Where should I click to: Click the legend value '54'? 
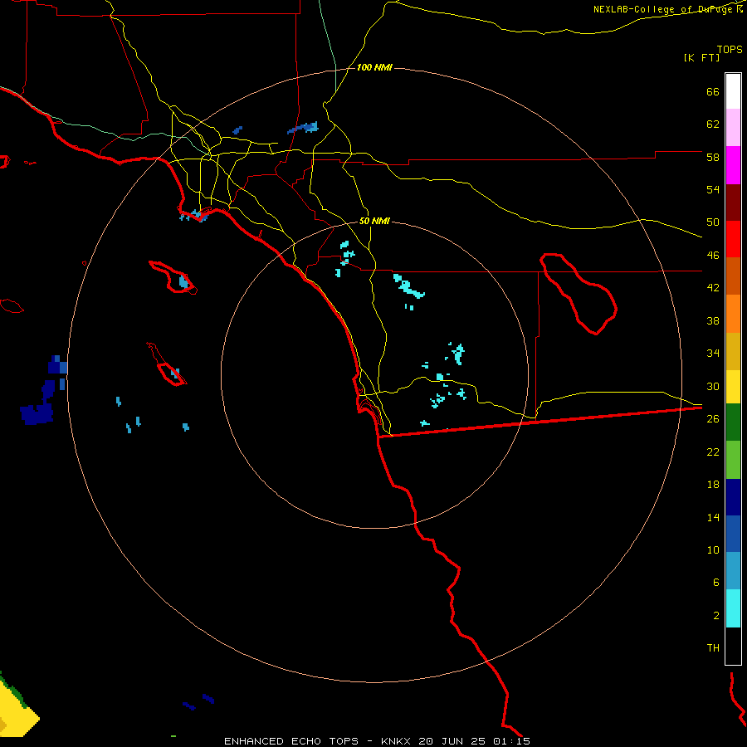(713, 189)
